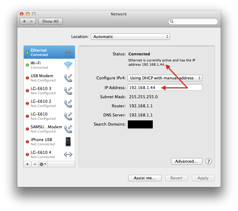Select SAMSU...Modem service in list
238x211 pixels.
coord(46,129)
